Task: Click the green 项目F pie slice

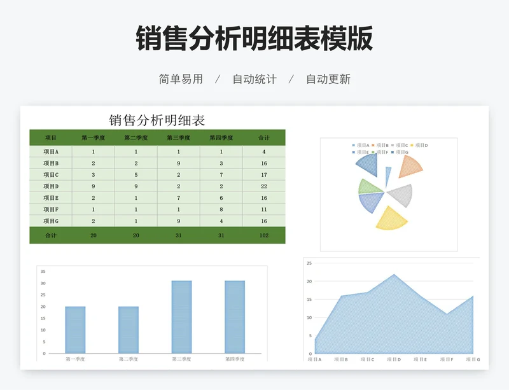Action: tap(368, 188)
